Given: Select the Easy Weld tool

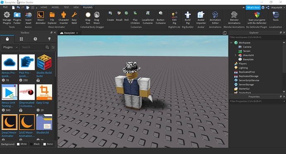Looking at the screenshot, I should click(x=74, y=18).
